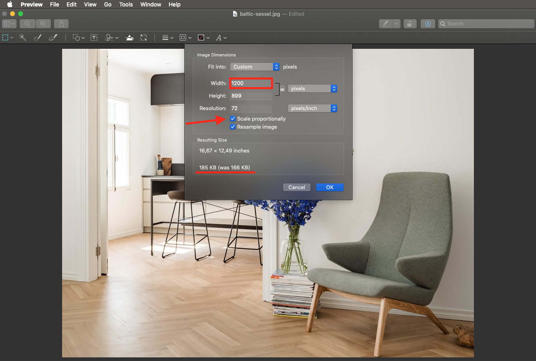Toggle the Markup Toolbar button

(428, 24)
